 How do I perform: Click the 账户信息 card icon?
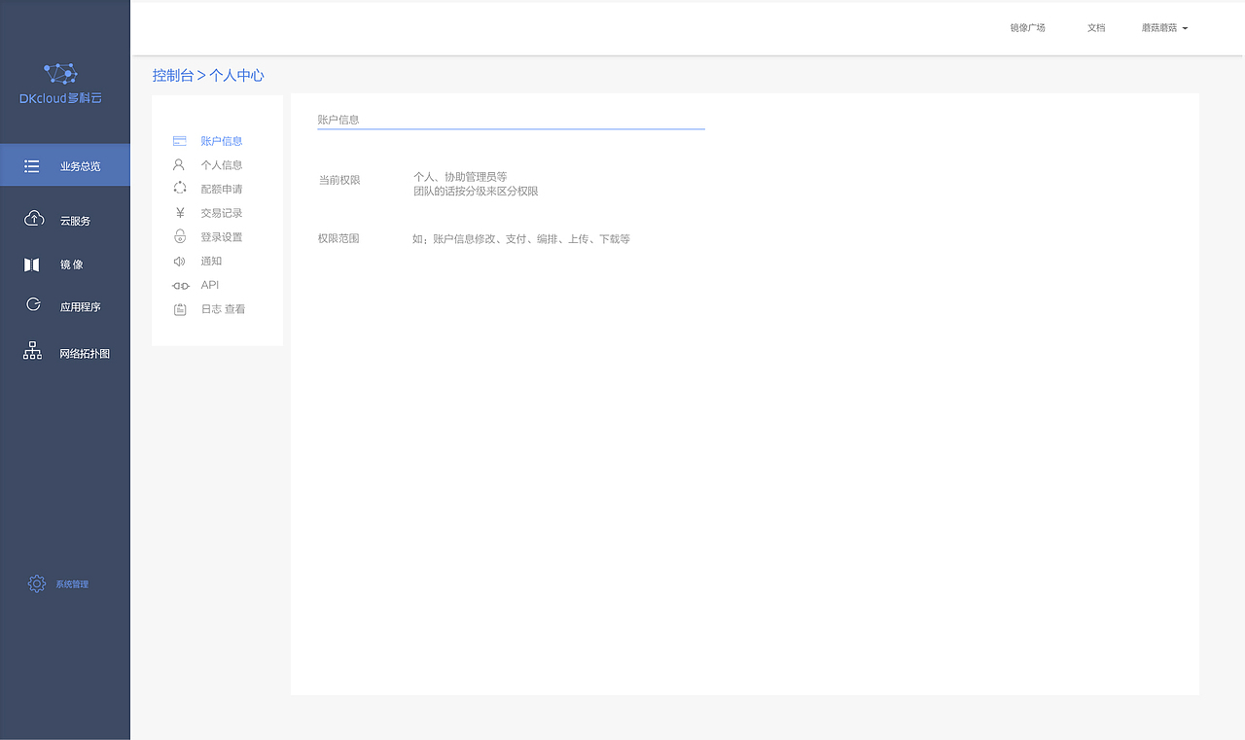click(180, 141)
